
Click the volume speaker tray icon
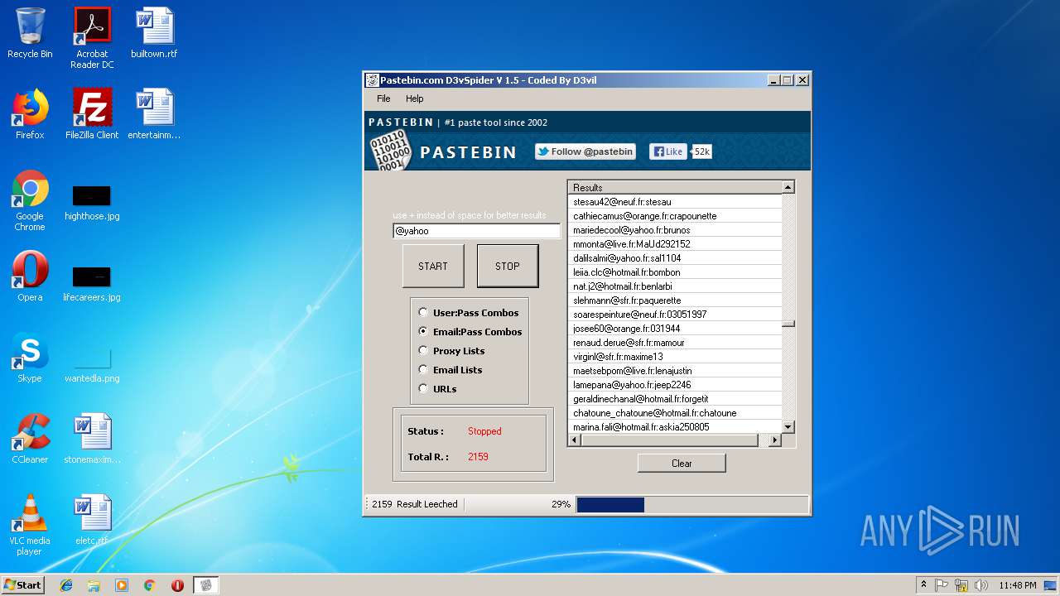pos(980,585)
